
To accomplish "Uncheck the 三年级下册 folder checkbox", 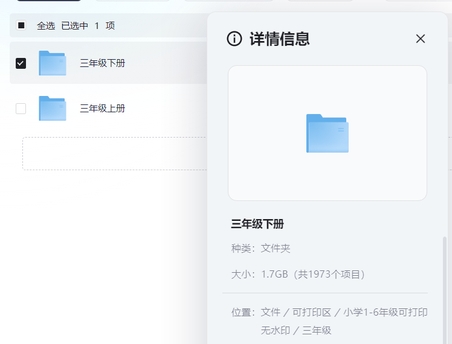I will click(x=21, y=63).
